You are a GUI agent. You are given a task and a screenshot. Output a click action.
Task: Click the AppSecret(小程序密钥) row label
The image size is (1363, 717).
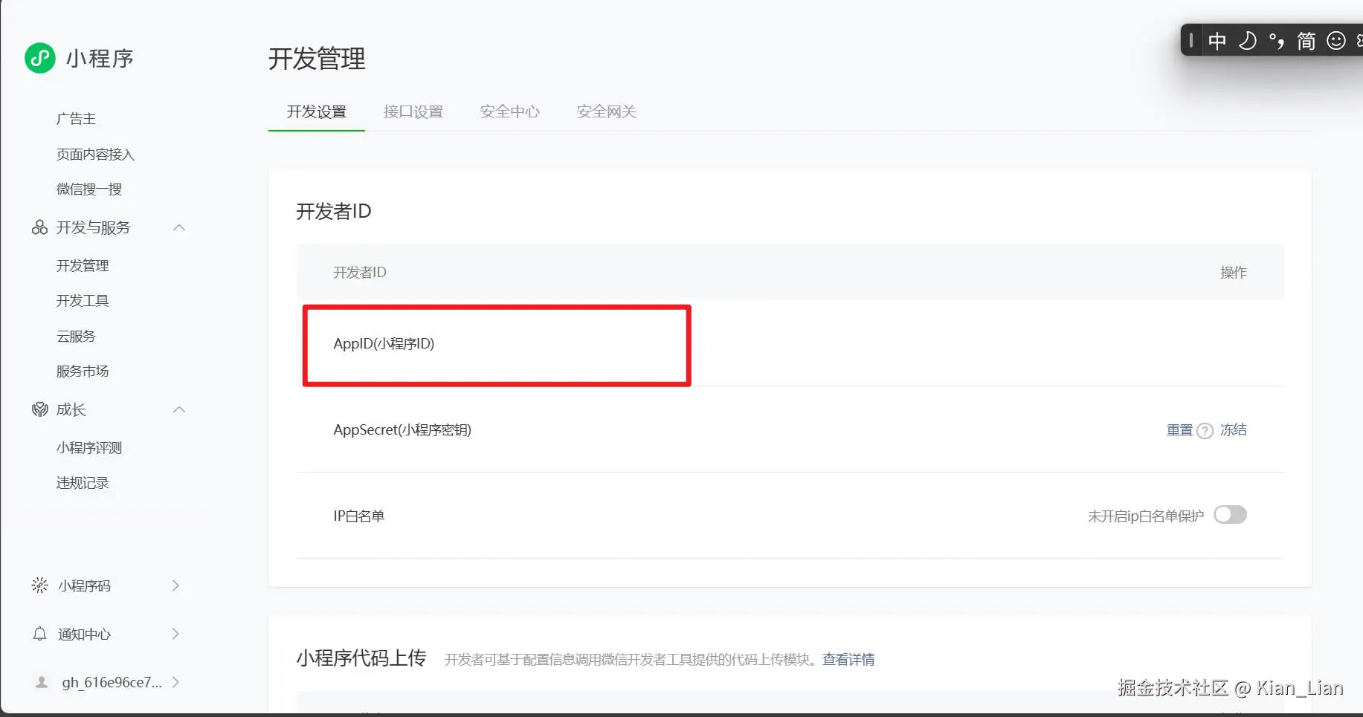tap(402, 430)
